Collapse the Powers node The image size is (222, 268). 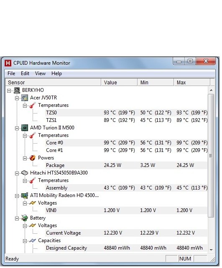click(25, 158)
